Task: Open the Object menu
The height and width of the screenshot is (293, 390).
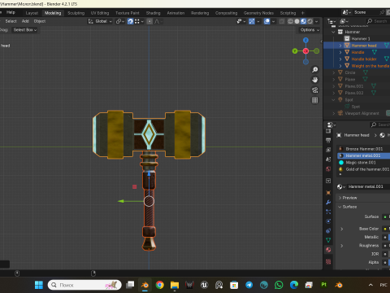Action: 40,21
